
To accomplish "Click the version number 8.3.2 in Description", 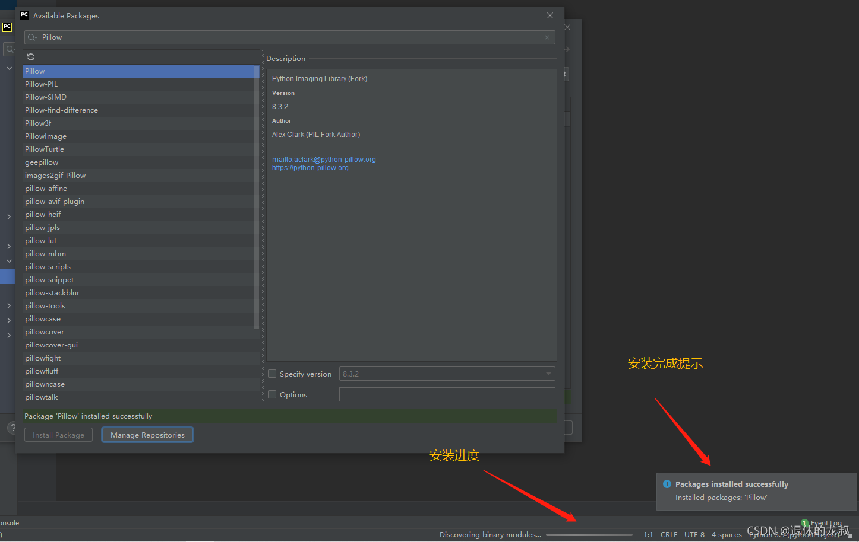I will pos(280,107).
